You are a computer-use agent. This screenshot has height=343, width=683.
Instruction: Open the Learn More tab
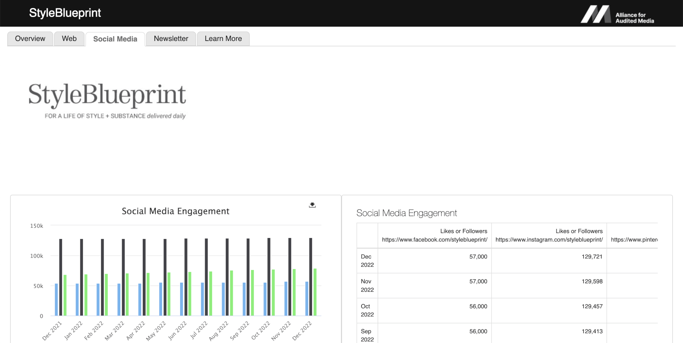pyautogui.click(x=223, y=39)
